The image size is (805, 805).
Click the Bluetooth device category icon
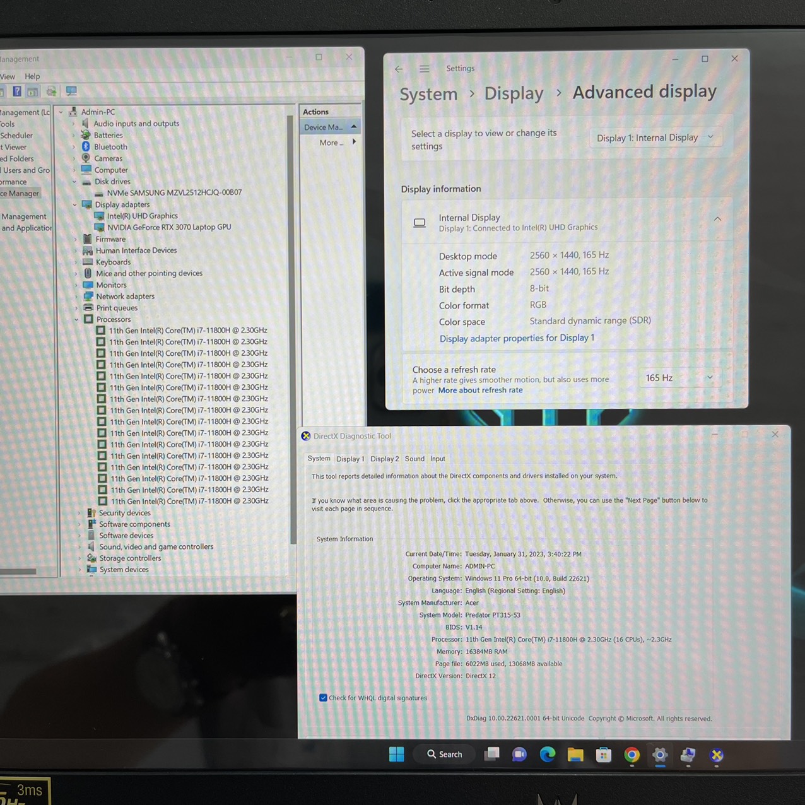point(86,146)
